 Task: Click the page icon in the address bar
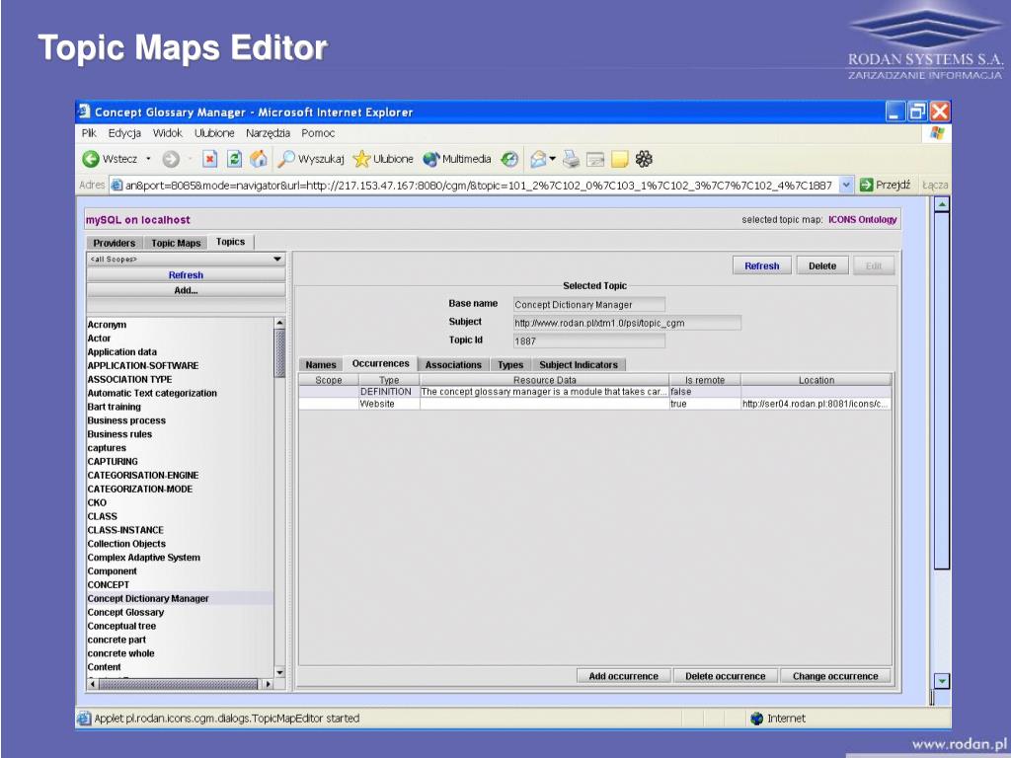point(117,185)
